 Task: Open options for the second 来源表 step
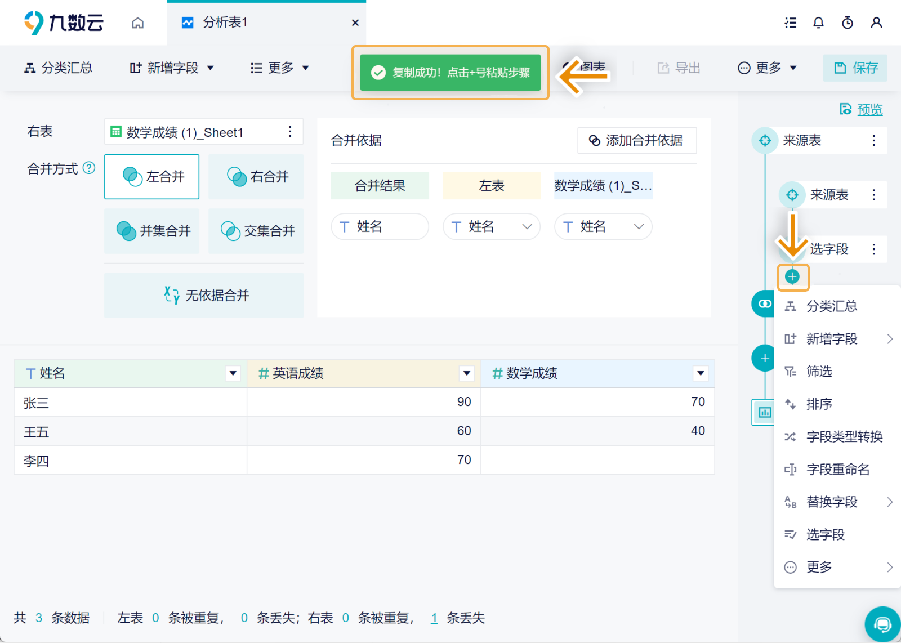(x=873, y=195)
